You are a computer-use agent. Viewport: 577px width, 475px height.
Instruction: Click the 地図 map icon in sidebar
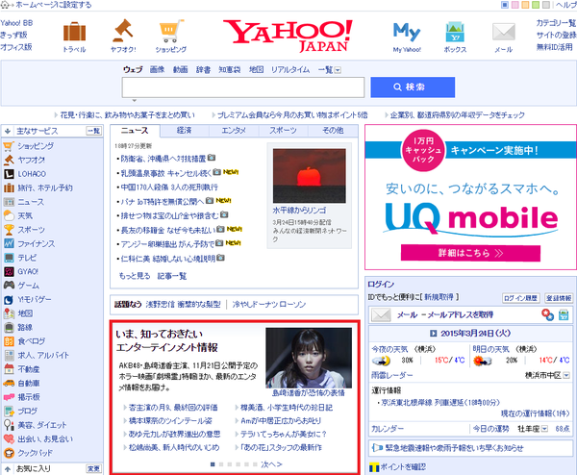pyautogui.click(x=9, y=313)
